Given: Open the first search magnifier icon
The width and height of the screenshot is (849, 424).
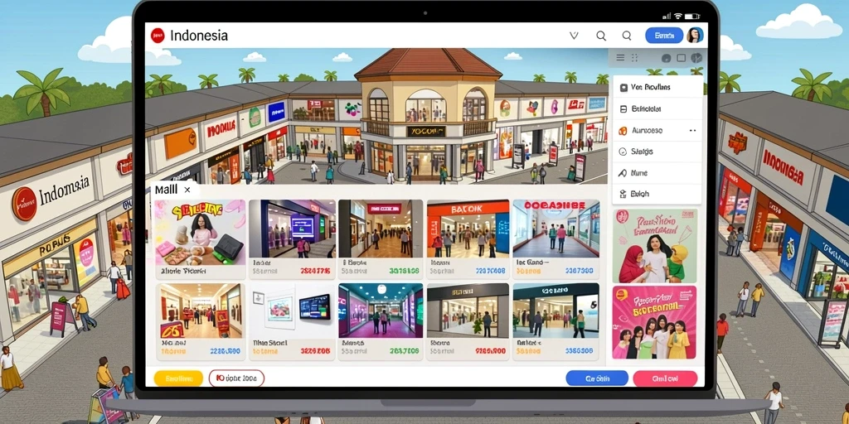Looking at the screenshot, I should click(601, 36).
